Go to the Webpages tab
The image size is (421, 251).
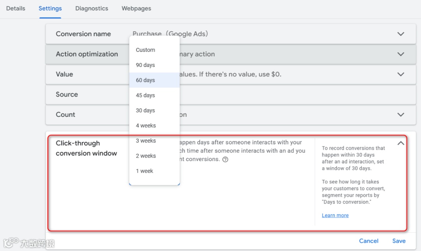(136, 8)
